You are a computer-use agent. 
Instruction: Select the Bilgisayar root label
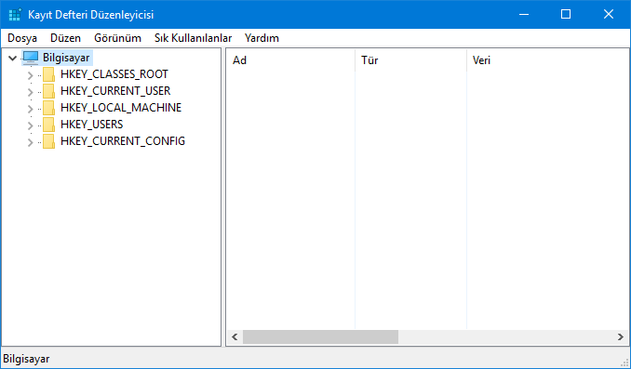tap(66, 58)
